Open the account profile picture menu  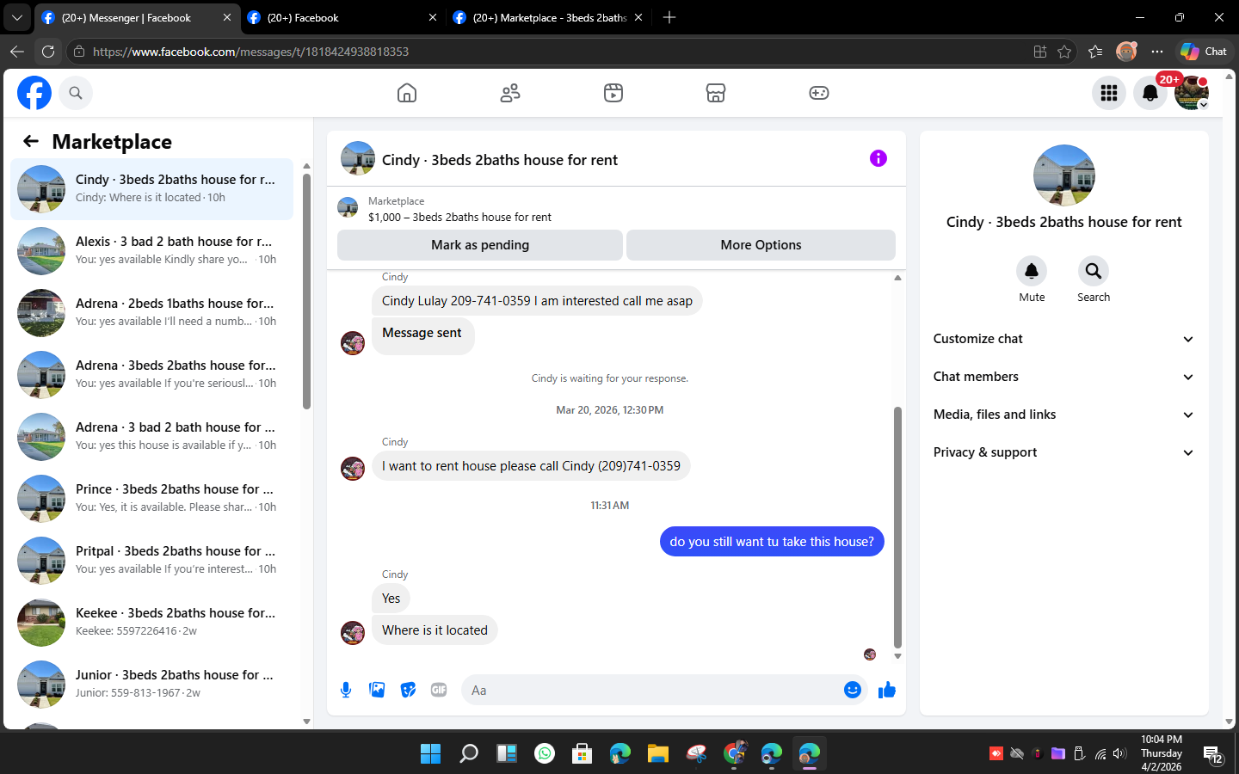tap(1192, 93)
